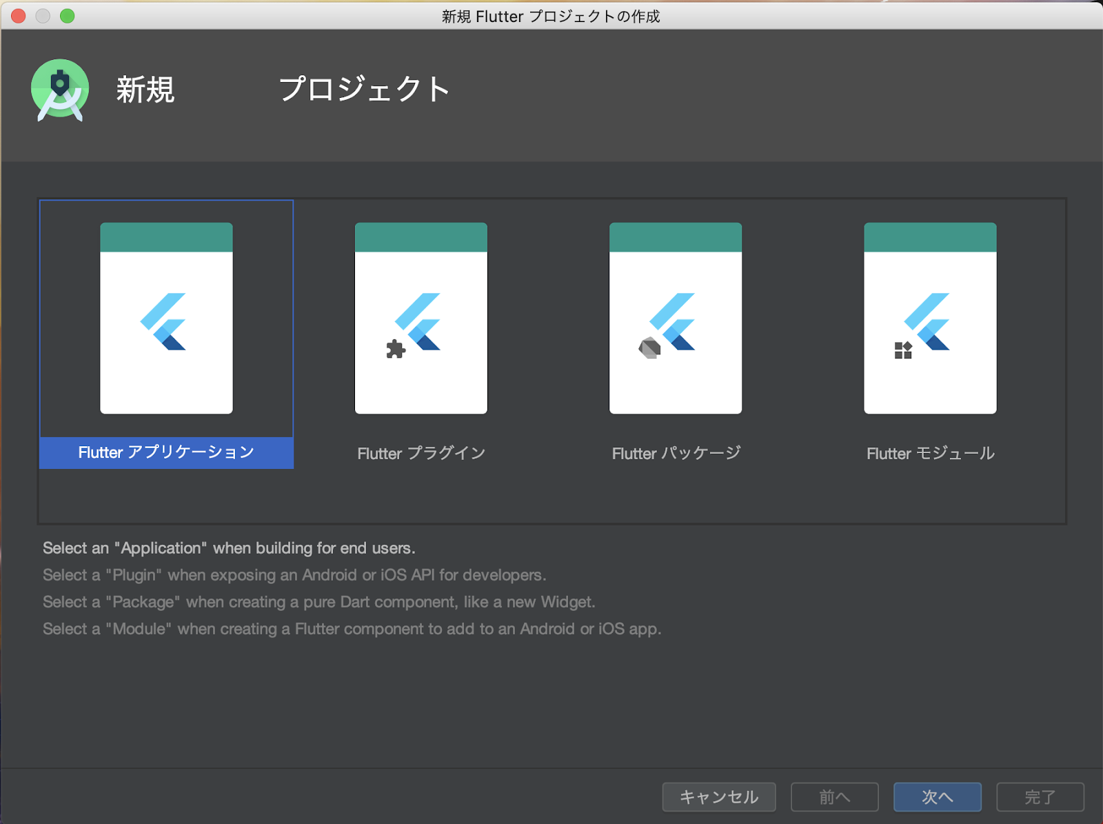
Task: Select the Flutter パッケージ template thumbnail
Action: (x=676, y=318)
